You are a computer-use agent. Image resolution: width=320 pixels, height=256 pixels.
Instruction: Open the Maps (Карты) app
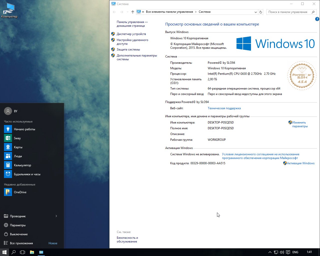18,147
